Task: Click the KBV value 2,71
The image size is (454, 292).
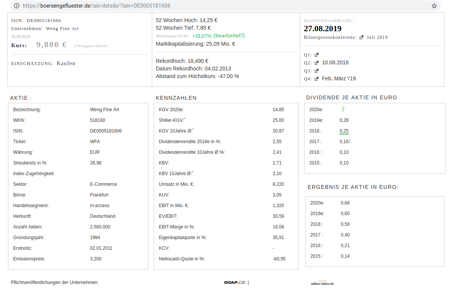Action: click(277, 163)
